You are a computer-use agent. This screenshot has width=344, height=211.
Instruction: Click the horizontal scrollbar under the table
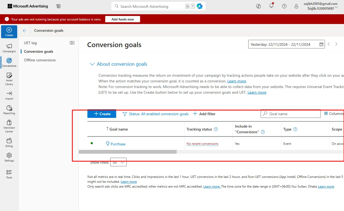point(127,152)
